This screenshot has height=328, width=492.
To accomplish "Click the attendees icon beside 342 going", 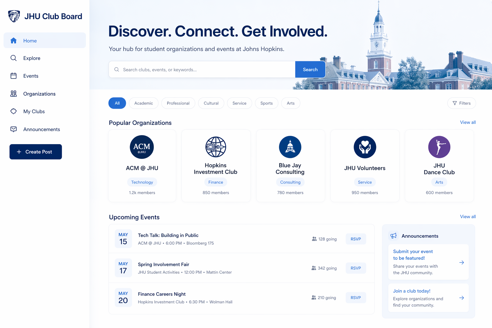I will [314, 268].
